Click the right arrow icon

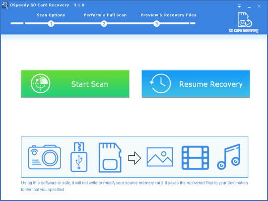click(x=134, y=158)
